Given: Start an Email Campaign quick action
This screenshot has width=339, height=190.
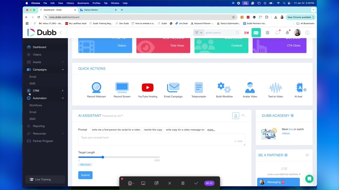Looking at the screenshot, I should click(x=173, y=90).
